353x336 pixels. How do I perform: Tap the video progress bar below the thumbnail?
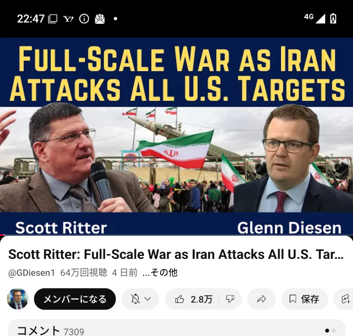[176, 235]
